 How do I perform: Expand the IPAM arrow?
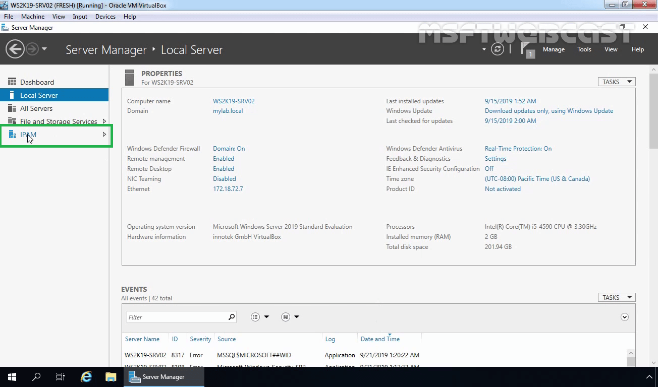tap(104, 135)
